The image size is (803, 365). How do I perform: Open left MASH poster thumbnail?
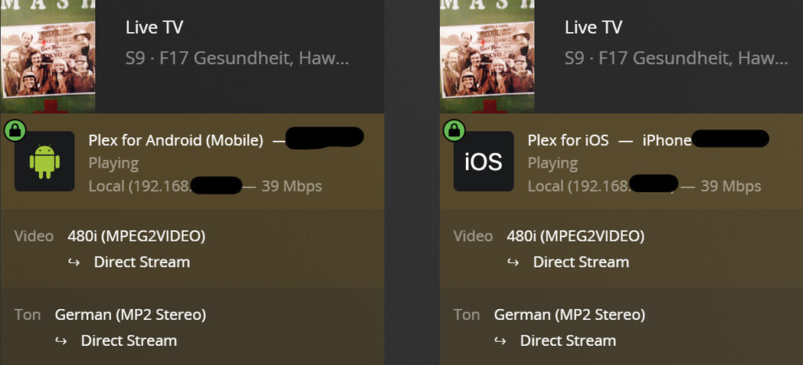click(x=48, y=54)
